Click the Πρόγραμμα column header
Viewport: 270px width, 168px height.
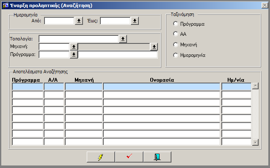tap(26, 80)
